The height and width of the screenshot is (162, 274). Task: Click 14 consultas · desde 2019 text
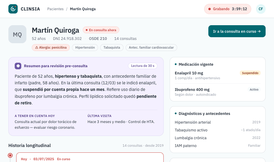pos(143,145)
